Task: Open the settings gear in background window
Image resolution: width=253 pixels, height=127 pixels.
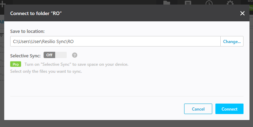Action: tap(230, 2)
